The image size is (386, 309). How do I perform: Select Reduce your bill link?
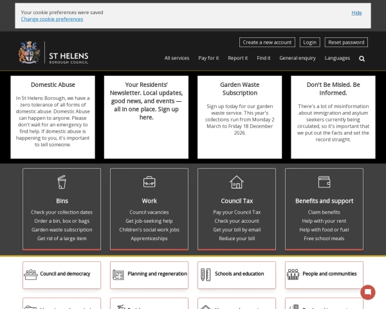(x=237, y=239)
